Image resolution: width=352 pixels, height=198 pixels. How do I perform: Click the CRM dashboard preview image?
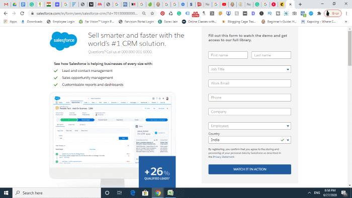click(x=112, y=129)
